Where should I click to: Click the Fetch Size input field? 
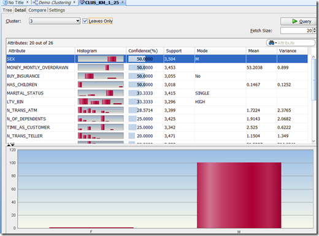(296, 31)
